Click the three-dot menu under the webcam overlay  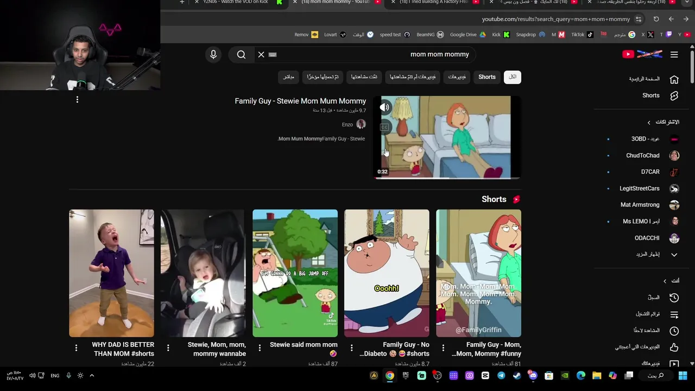point(77,99)
